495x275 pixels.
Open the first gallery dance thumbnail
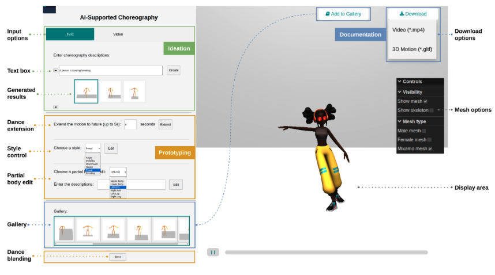[x=65, y=229]
